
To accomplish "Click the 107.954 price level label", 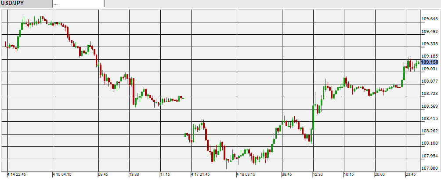I will tap(430, 156).
